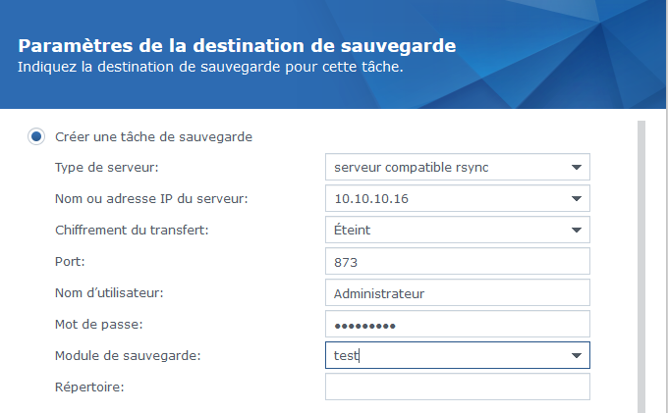This screenshot has width=668, height=413.
Task: Select the Créer une tâche de sauvegarde radio button
Action: 36,136
